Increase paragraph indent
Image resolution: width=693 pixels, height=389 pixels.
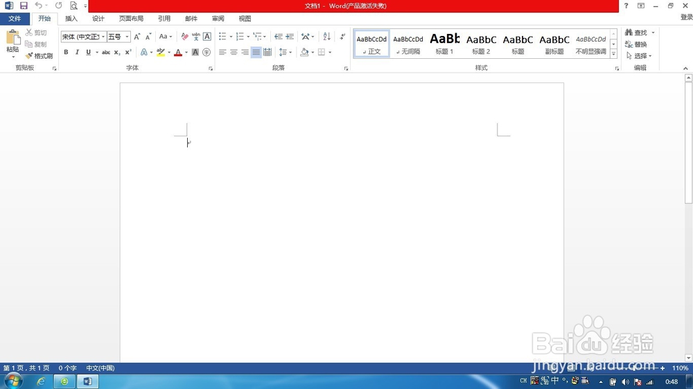pyautogui.click(x=290, y=37)
